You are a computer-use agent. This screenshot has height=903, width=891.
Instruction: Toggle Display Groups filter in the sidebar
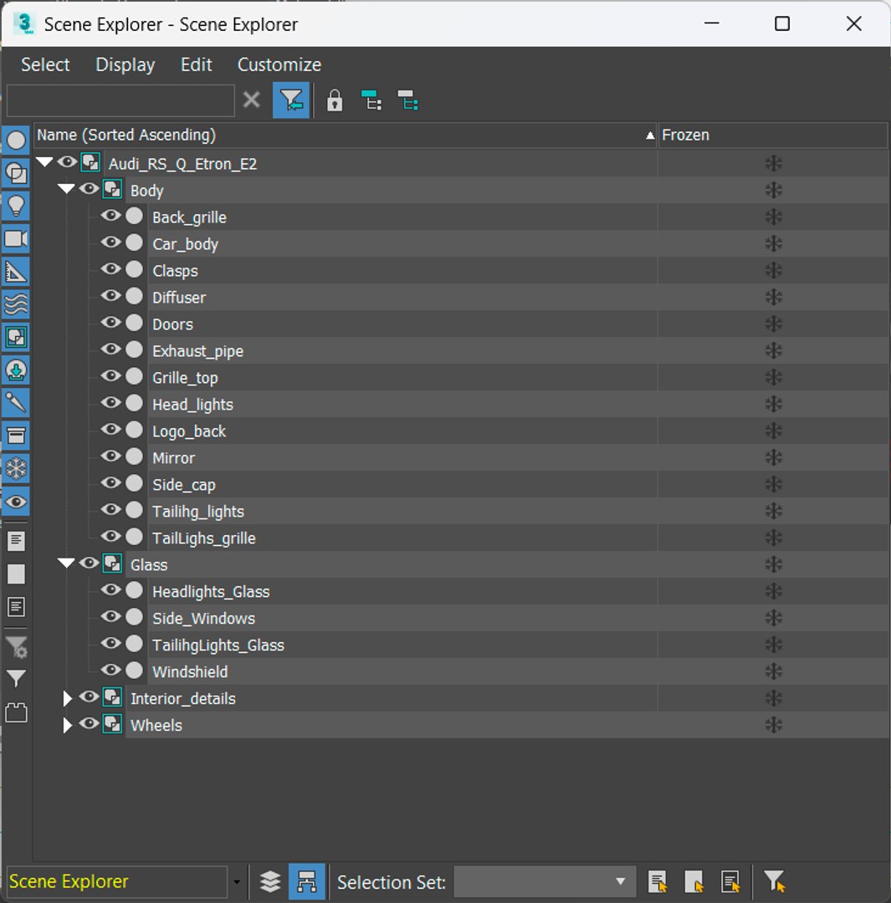[x=16, y=337]
